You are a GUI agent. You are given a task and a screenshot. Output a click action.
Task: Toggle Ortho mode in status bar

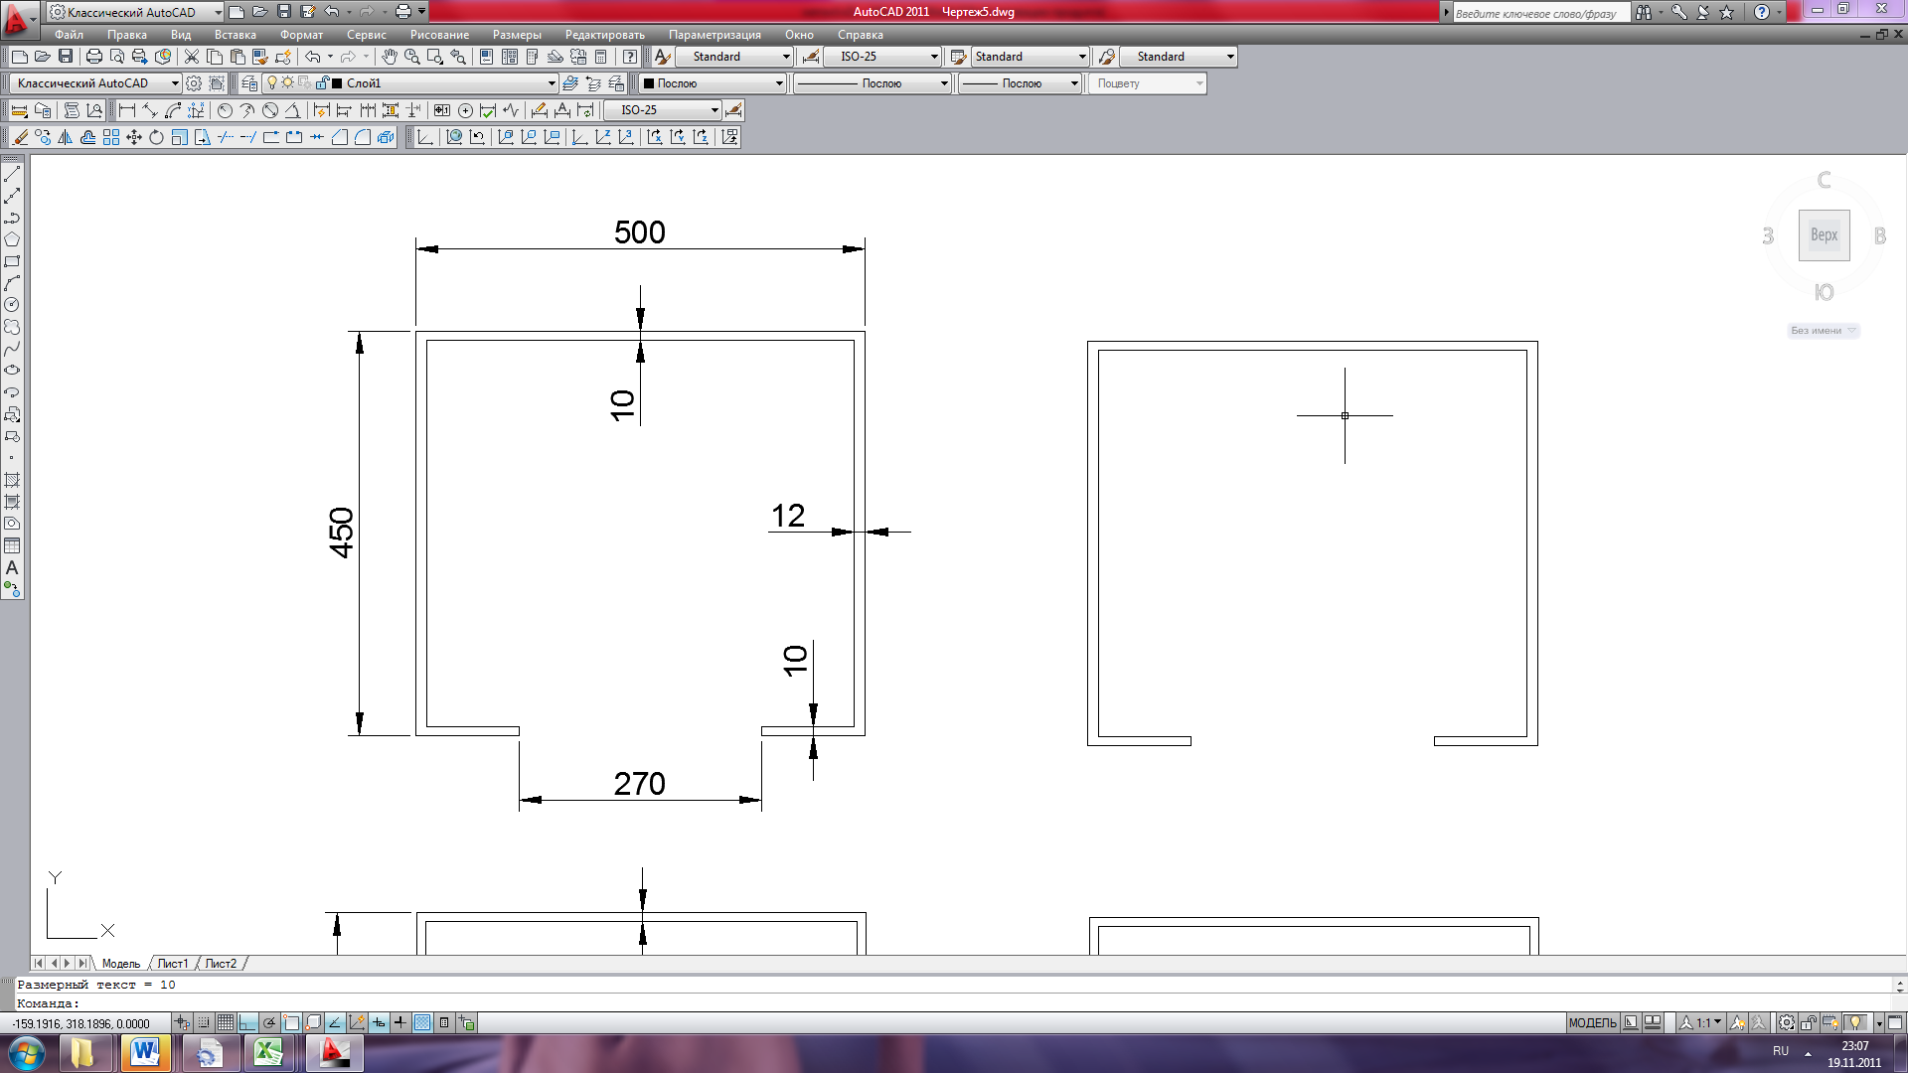(x=247, y=1022)
